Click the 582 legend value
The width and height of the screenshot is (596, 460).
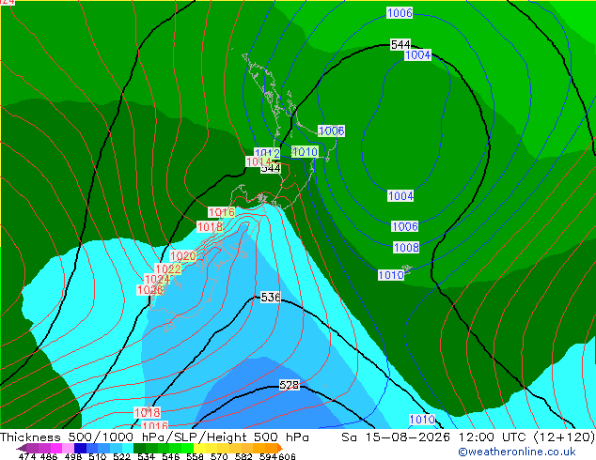(243, 456)
